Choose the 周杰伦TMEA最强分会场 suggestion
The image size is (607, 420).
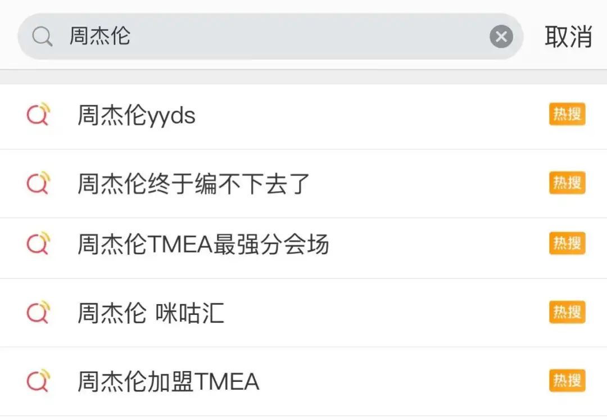pyautogui.click(x=203, y=245)
